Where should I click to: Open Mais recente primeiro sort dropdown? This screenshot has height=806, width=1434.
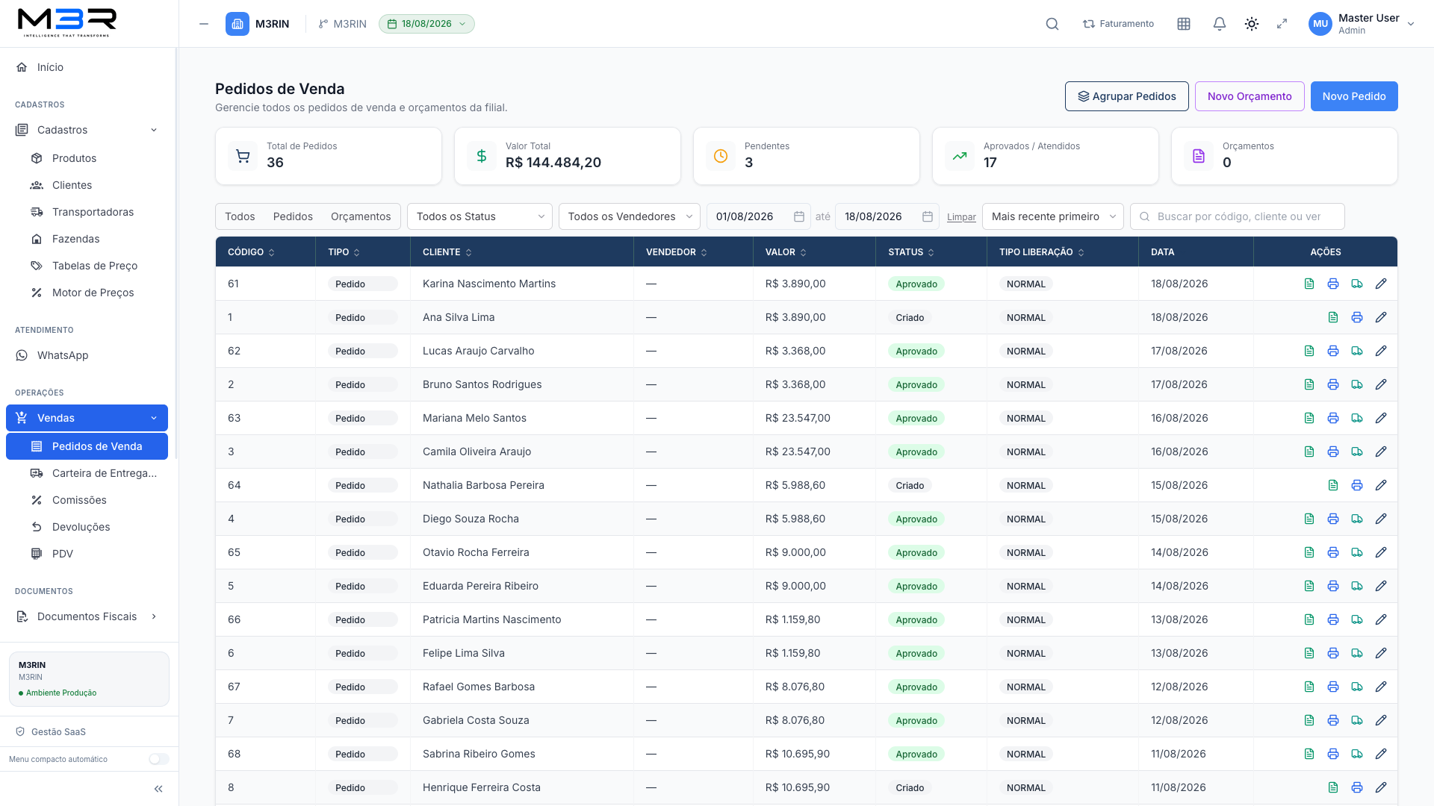1052,216
